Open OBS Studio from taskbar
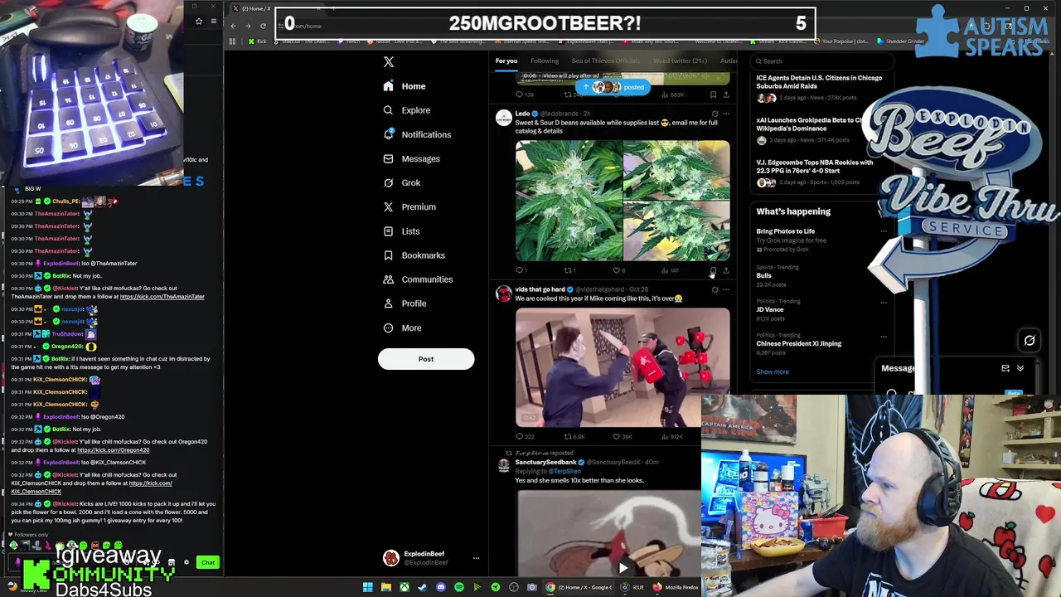The image size is (1061, 597). pos(514,588)
